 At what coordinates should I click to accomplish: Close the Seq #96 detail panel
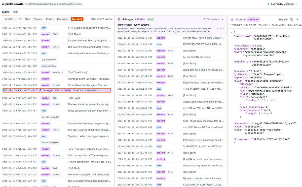tap(297, 19)
